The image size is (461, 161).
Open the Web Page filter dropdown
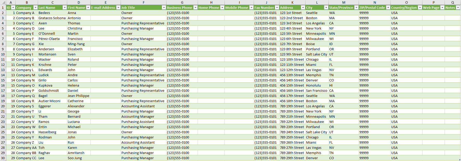[442, 8]
